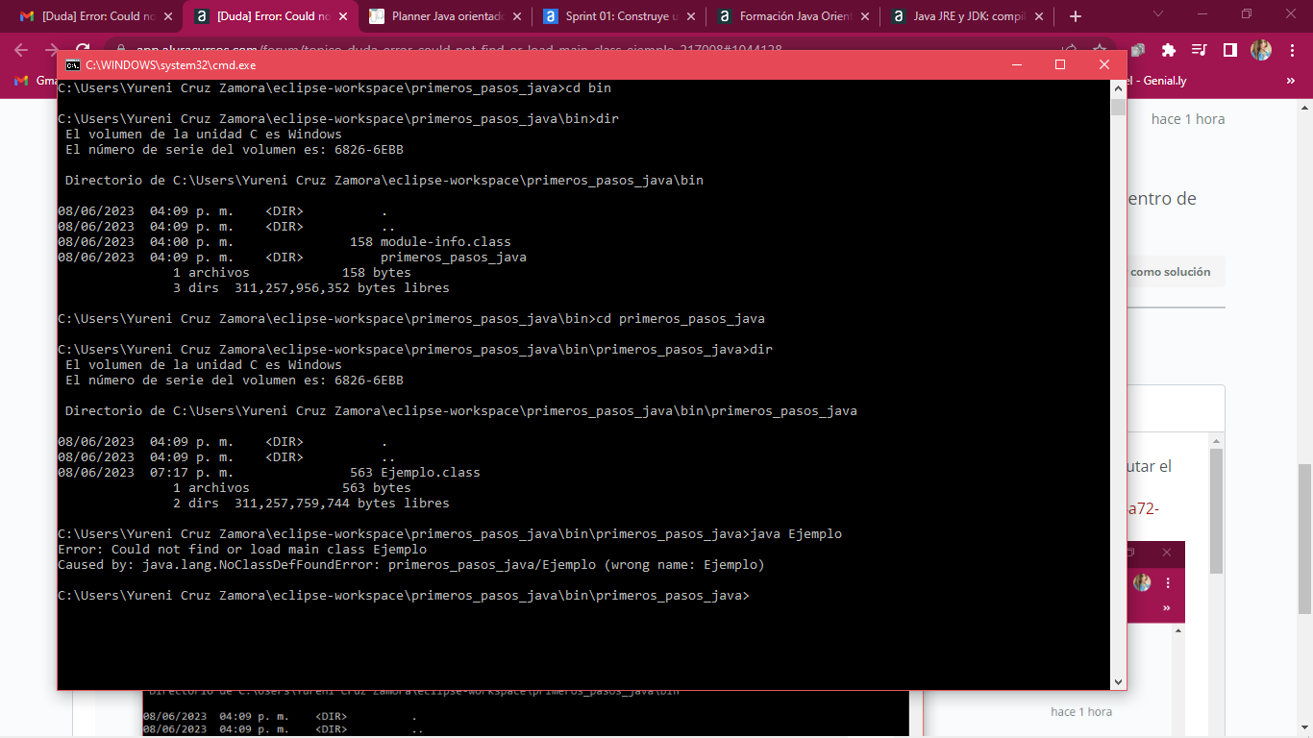Close the Planner Java orientado tab
The image size is (1313, 738).
click(516, 16)
